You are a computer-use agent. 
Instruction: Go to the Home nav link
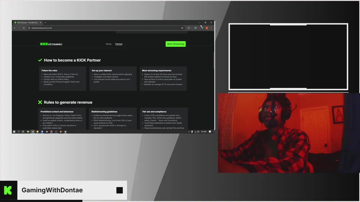109,44
